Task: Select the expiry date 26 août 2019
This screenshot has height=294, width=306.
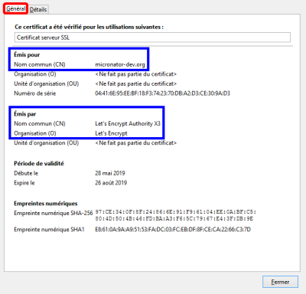Action: pos(111,183)
